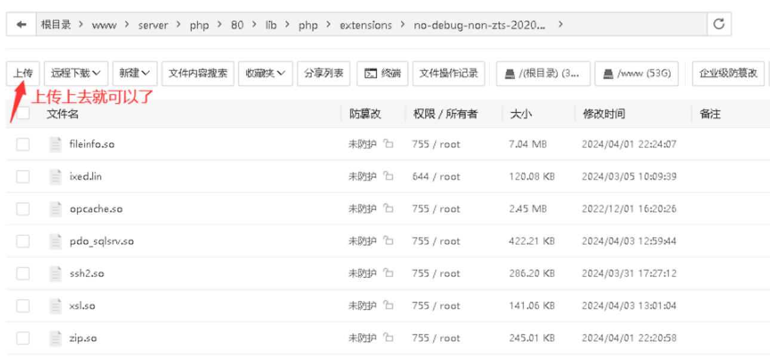
Task: Open the 终端 terminal button
Action: [x=383, y=73]
